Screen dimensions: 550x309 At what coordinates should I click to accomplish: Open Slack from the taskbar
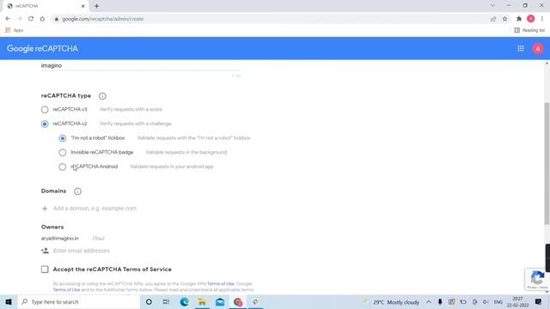pyautogui.click(x=255, y=301)
